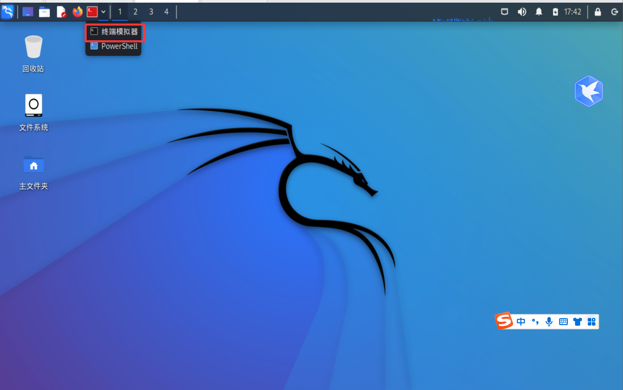Click the log out panel button
The width and height of the screenshot is (623, 390).
[614, 12]
